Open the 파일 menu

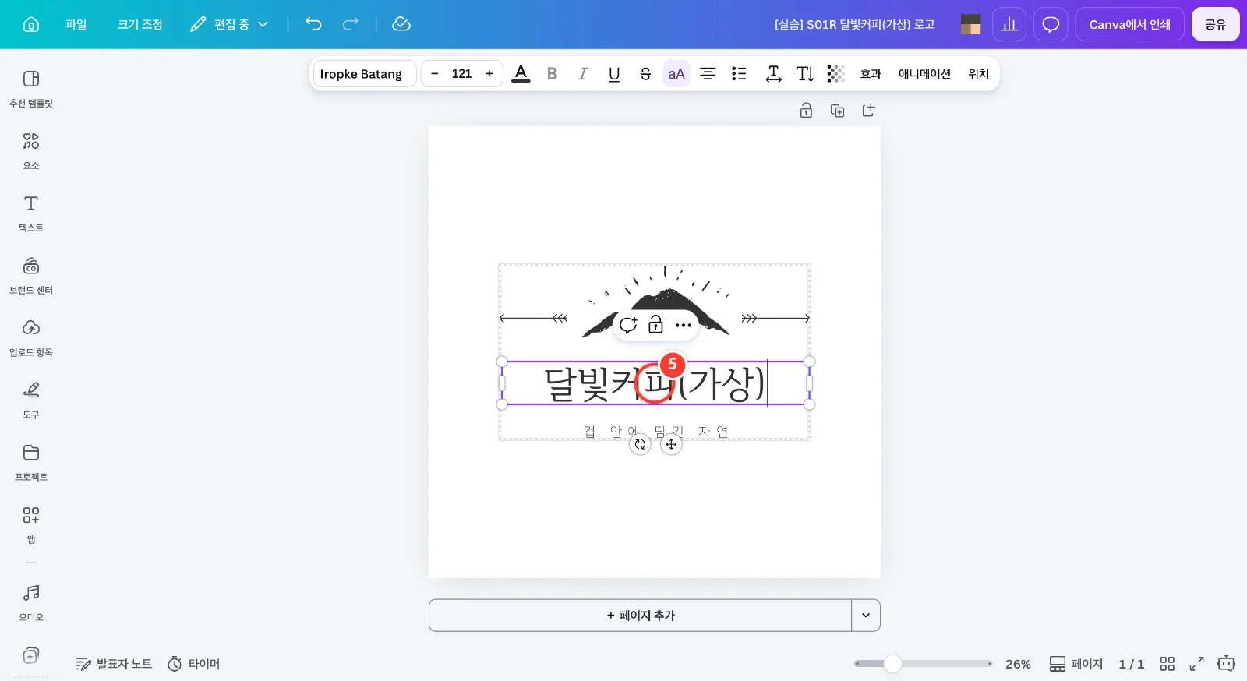pos(76,24)
